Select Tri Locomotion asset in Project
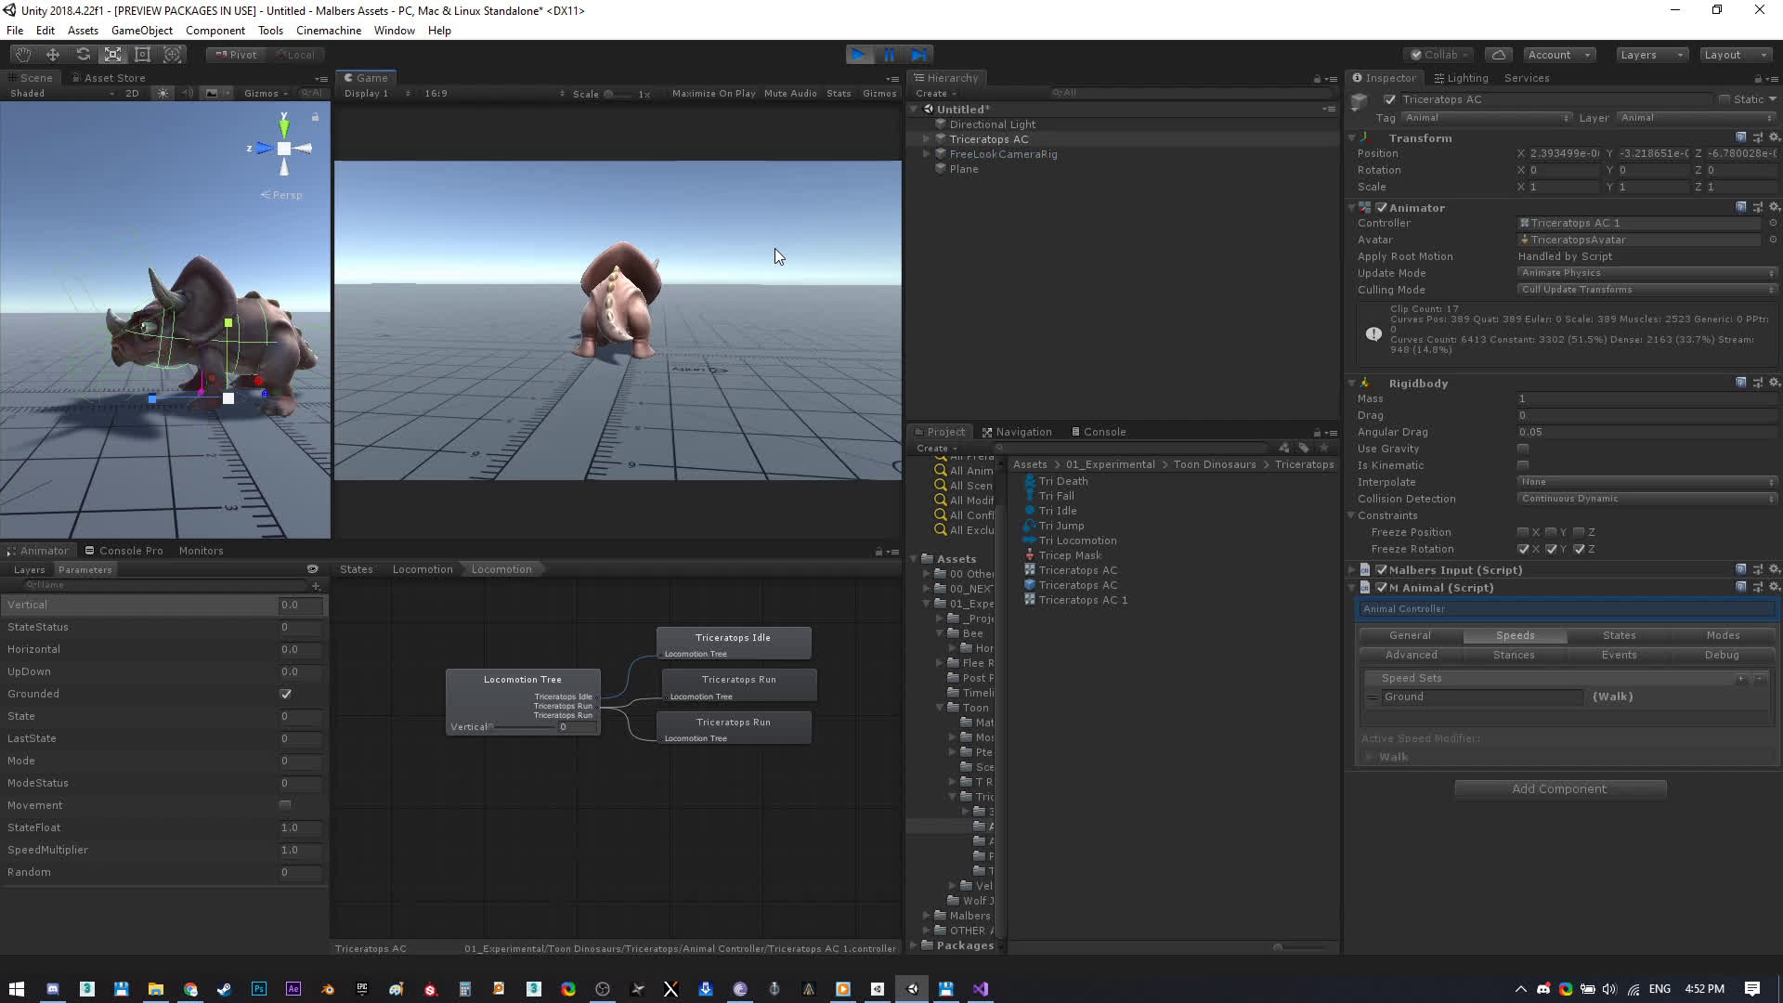 pyautogui.click(x=1077, y=541)
